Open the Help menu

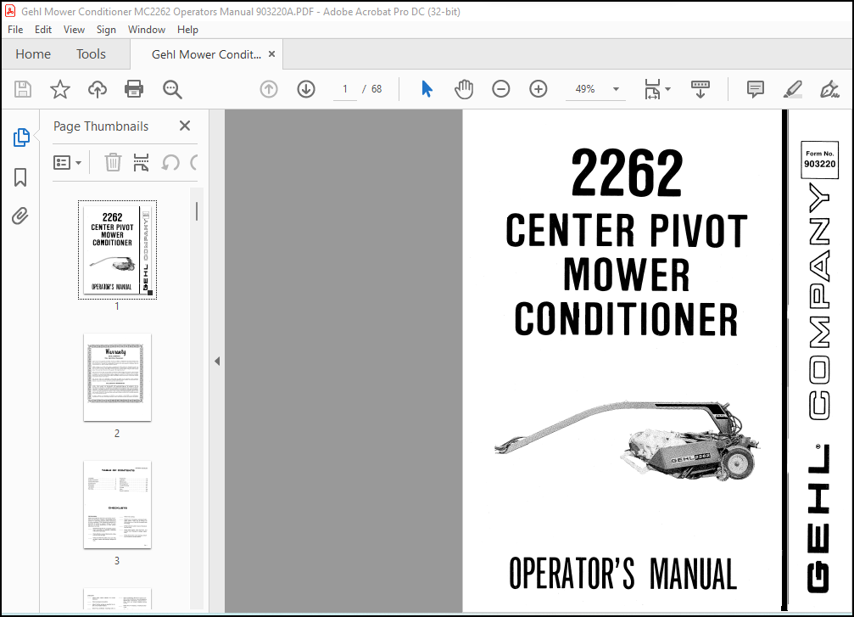coord(187,30)
